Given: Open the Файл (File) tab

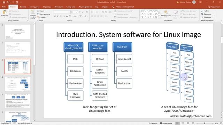Looking at the screenshot, I should 4,7.
